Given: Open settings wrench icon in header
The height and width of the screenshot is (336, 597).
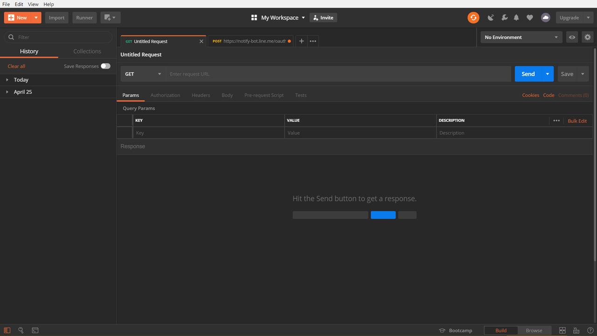Looking at the screenshot, I should tap(504, 18).
